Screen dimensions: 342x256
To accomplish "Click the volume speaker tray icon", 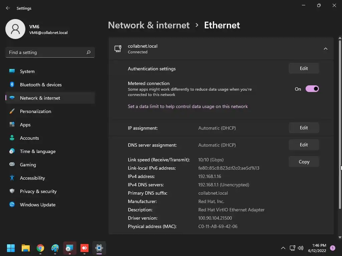I will point(301,248).
